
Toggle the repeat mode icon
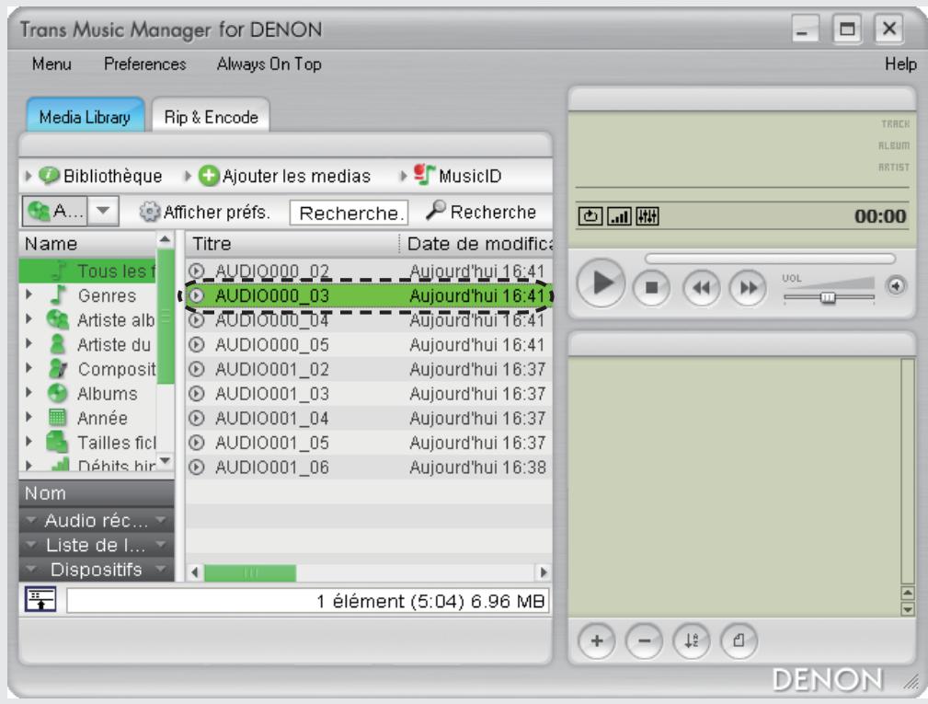click(x=590, y=216)
